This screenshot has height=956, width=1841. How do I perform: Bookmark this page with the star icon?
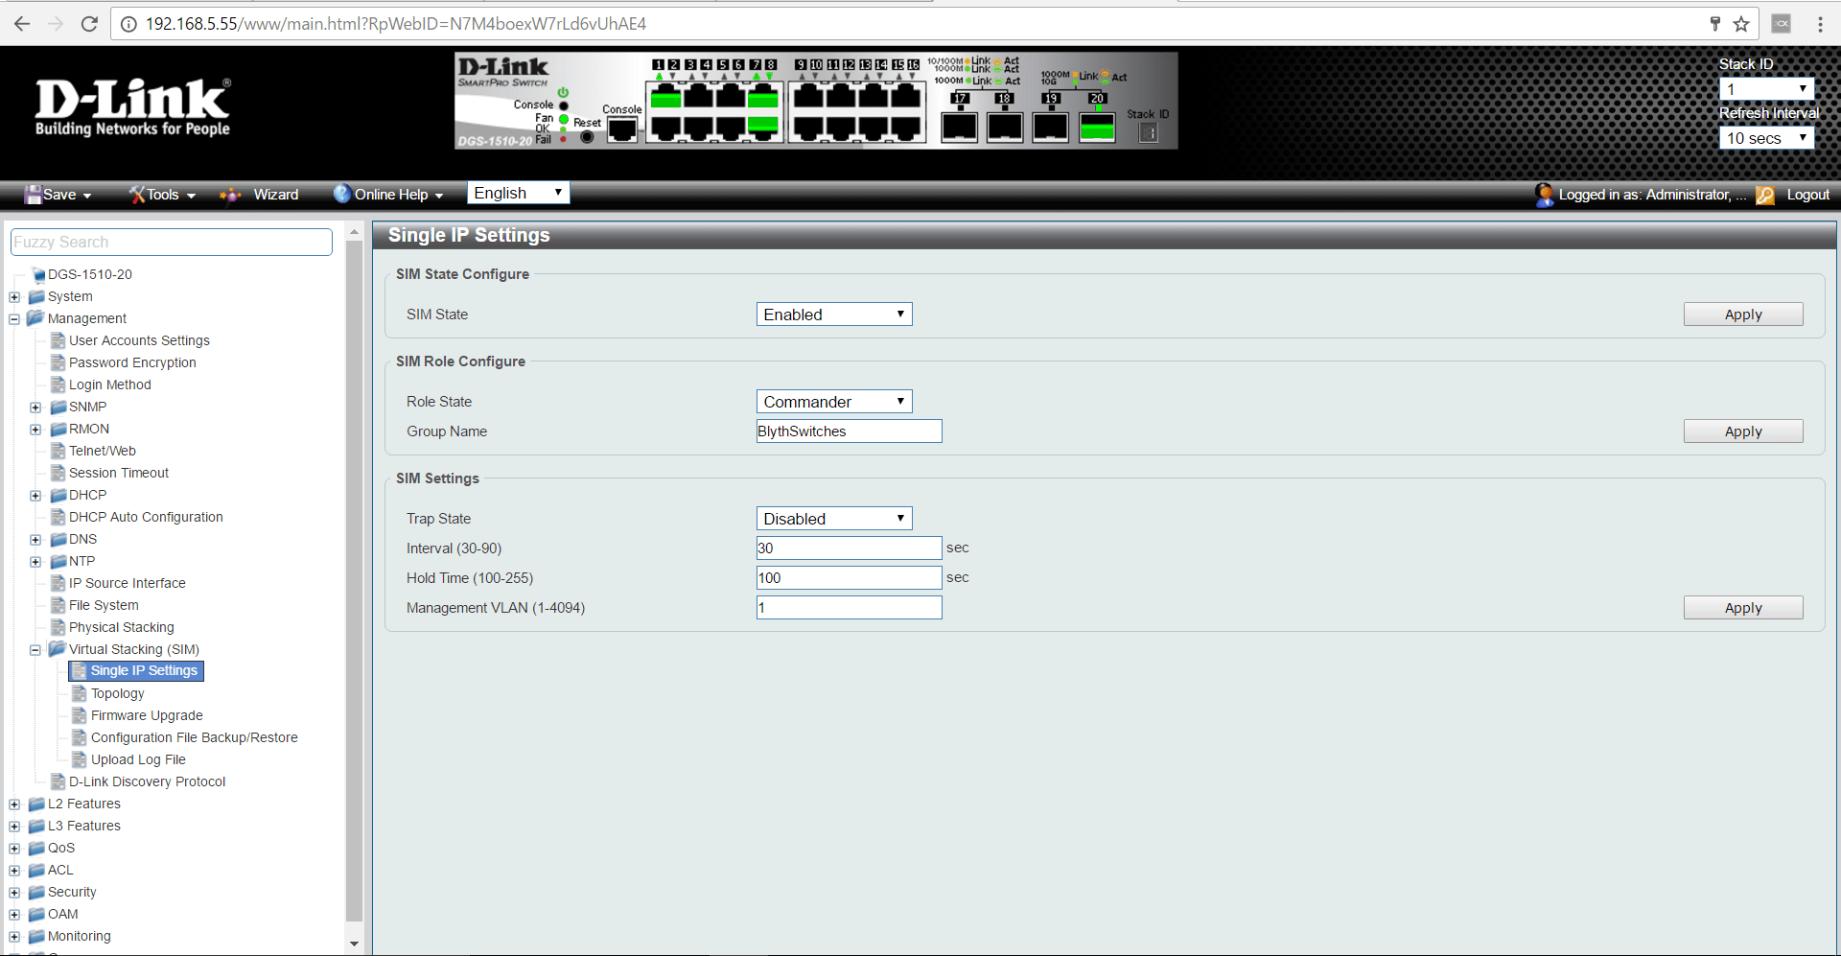tap(1741, 24)
